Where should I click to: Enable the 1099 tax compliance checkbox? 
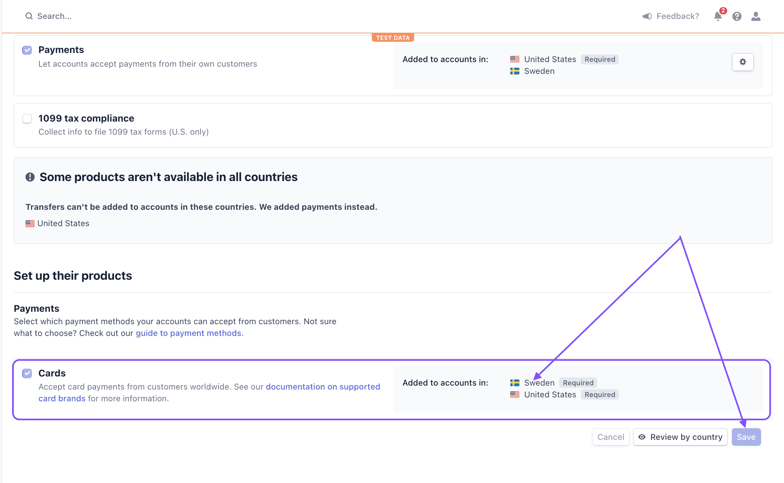coord(27,118)
